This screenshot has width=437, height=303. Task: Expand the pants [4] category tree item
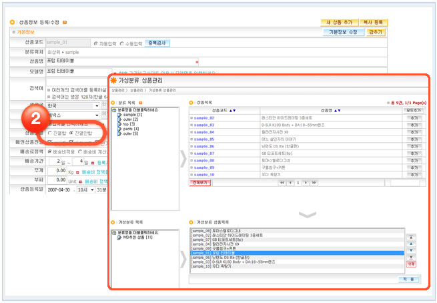click(x=119, y=127)
